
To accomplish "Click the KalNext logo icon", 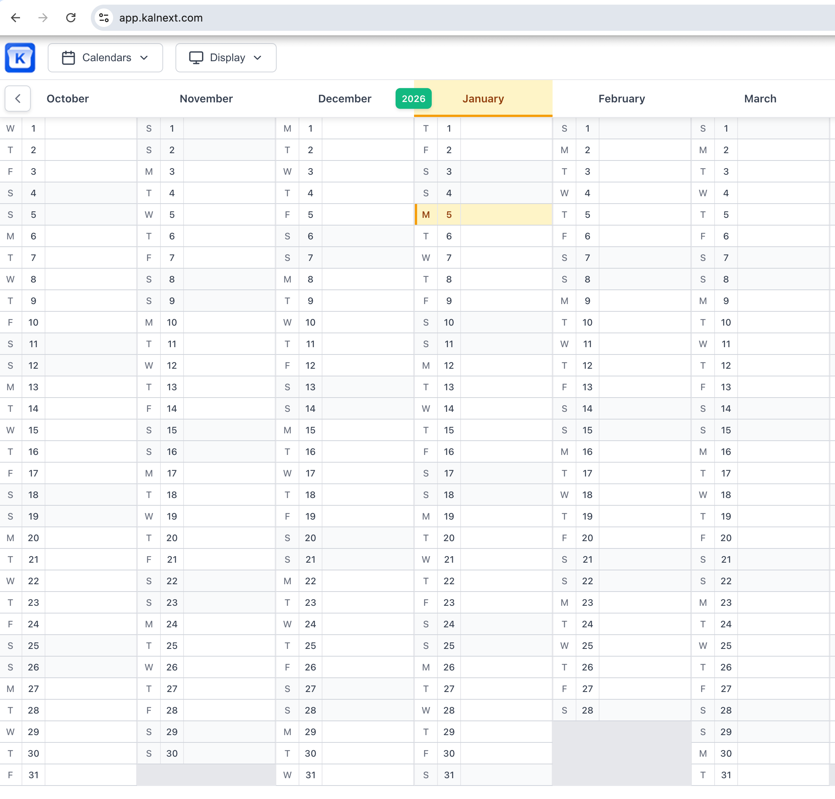I will 20,57.
